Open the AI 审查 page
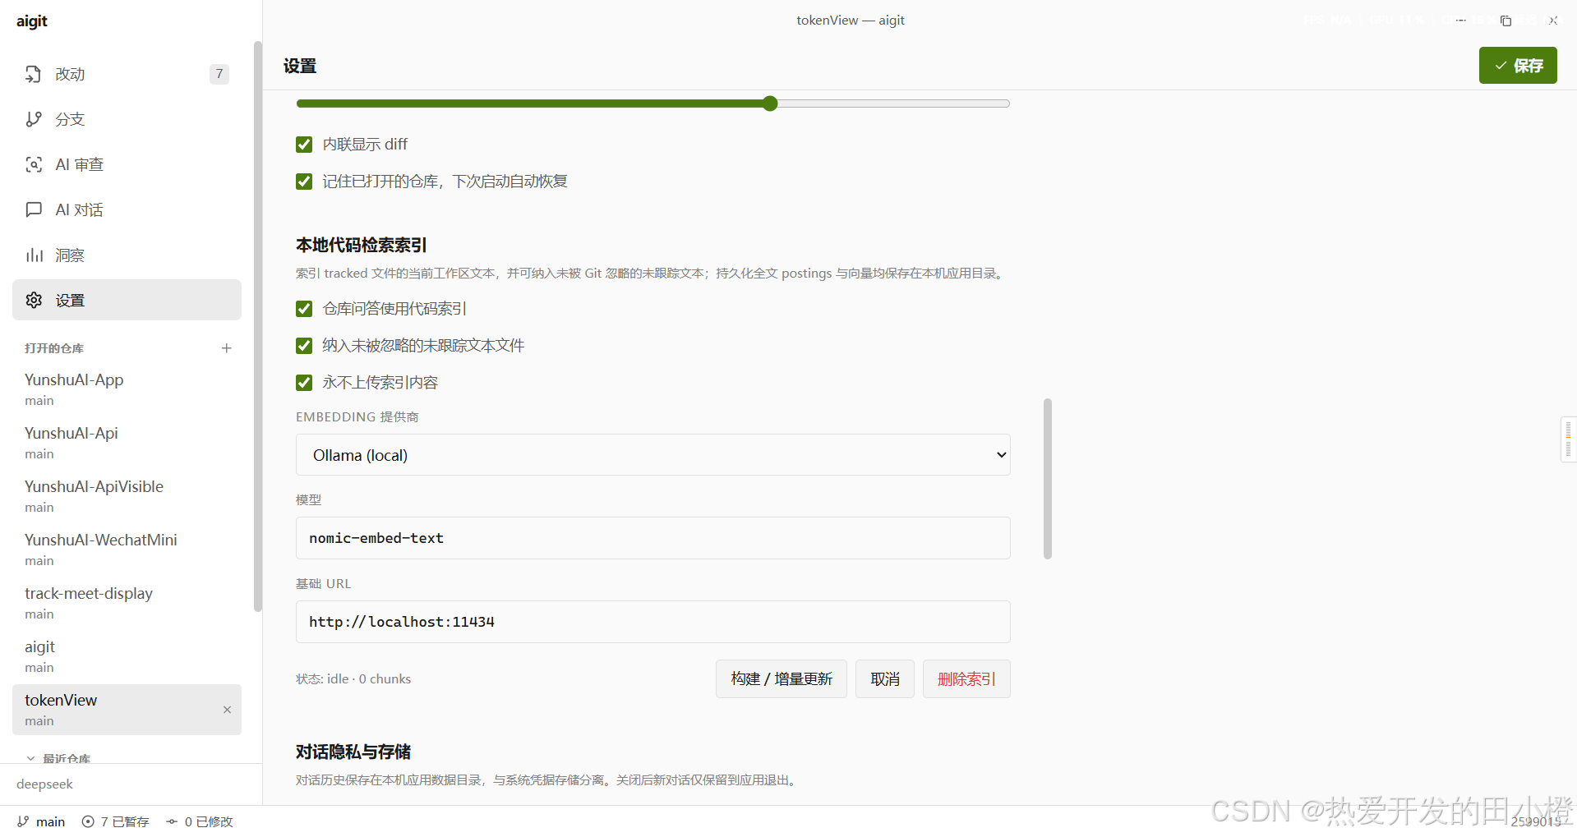This screenshot has height=837, width=1577. 127,164
